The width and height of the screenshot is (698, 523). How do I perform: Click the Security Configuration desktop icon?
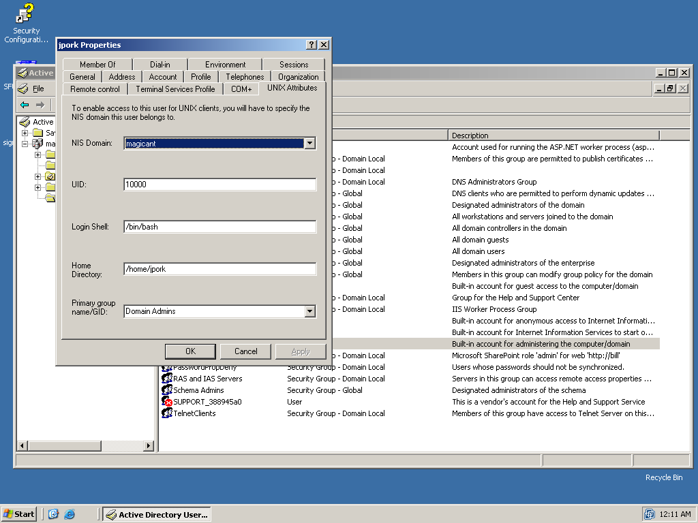(26, 14)
